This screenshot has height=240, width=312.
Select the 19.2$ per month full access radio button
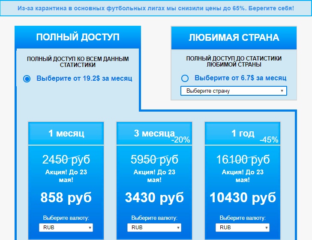27,79
